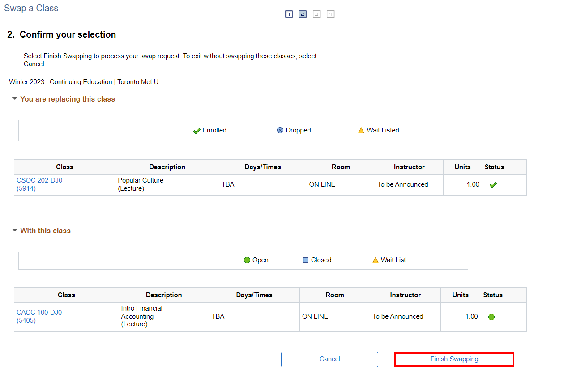The width and height of the screenshot is (564, 380).
Task: Click the blue Dropped legend icon
Action: click(x=280, y=130)
